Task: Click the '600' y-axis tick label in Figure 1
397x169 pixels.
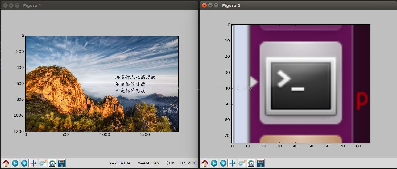Action: (20, 83)
